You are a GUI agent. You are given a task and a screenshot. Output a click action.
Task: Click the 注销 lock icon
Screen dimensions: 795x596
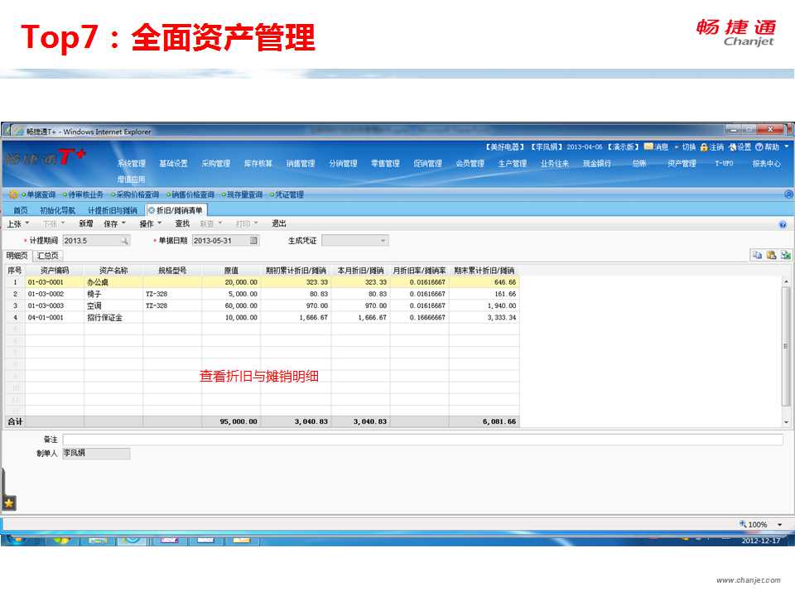pos(704,147)
